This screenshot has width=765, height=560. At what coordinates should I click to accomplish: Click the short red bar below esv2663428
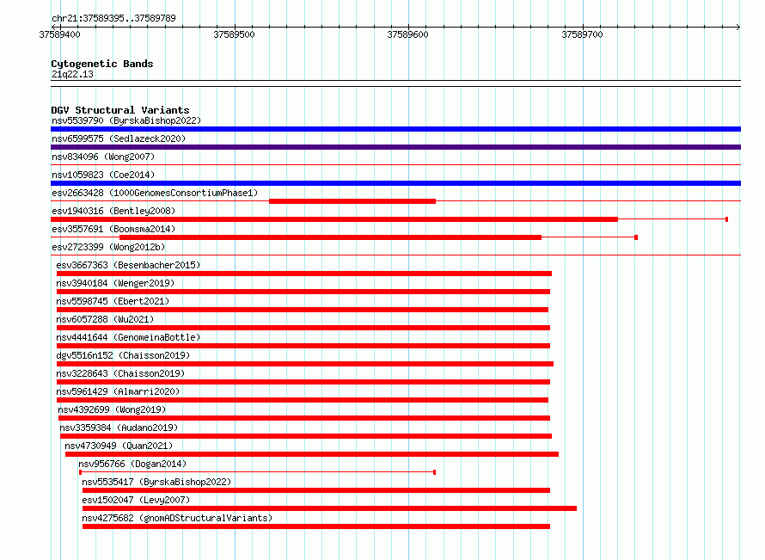point(352,201)
